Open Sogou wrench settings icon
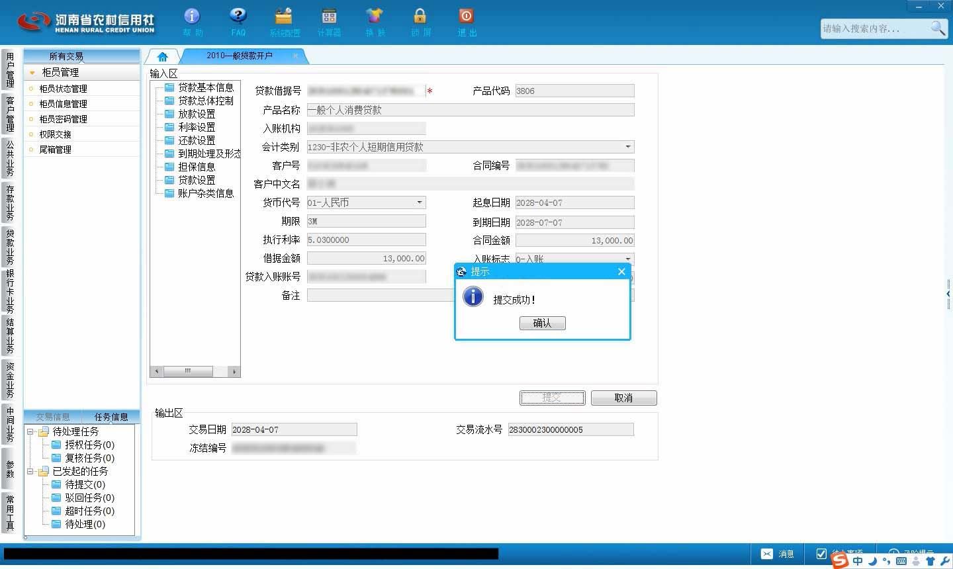The image size is (953, 569). pyautogui.click(x=944, y=561)
